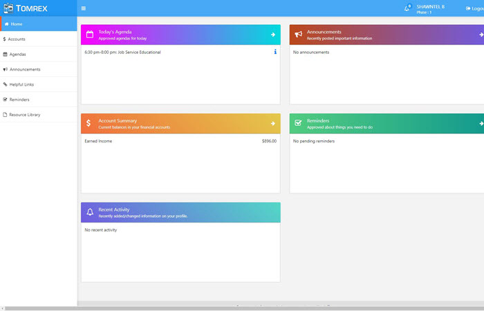This screenshot has height=311, width=484.
Task: Click the Tomrex logo icon
Action: 8,8
